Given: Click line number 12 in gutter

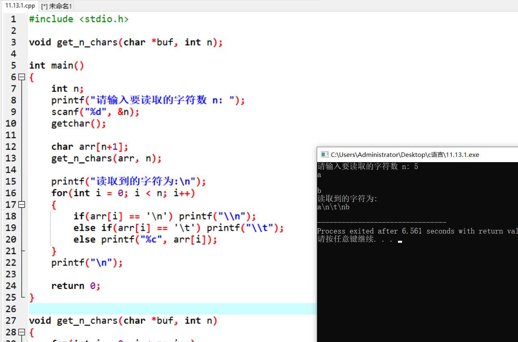Looking at the screenshot, I should coord(11,146).
